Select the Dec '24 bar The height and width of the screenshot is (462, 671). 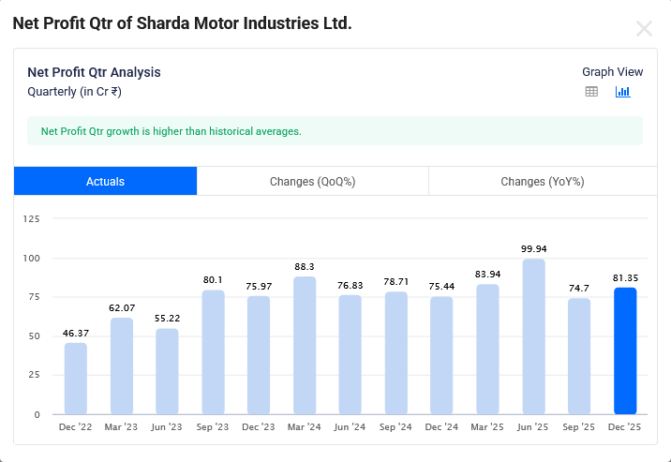pos(441,355)
